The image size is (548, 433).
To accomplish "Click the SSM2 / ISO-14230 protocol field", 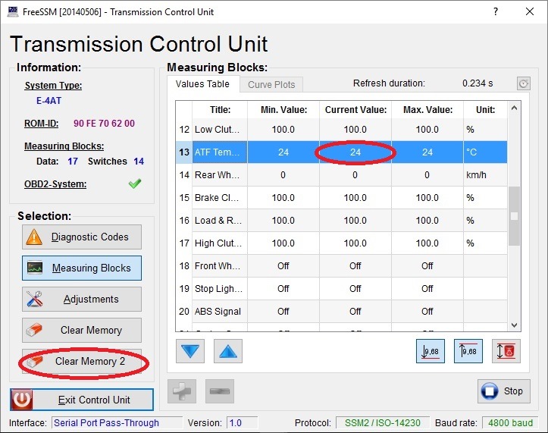I will tap(383, 423).
